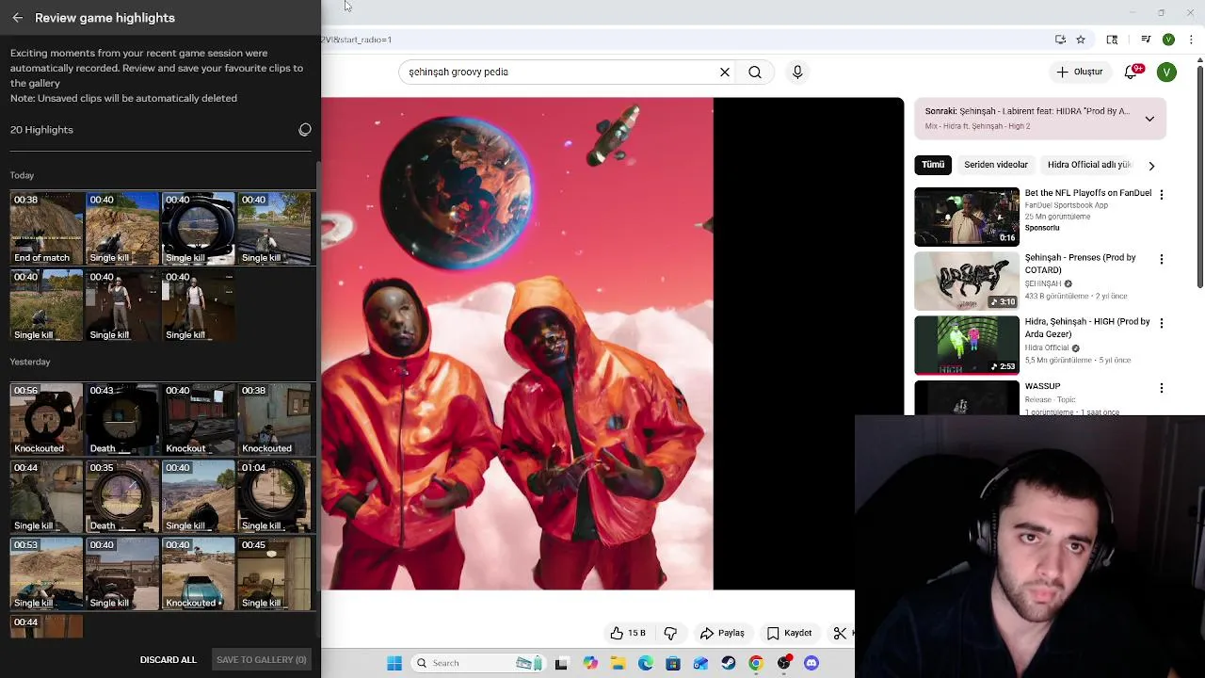Click the Kaydet save button
This screenshot has height=678, width=1205.
click(789, 633)
